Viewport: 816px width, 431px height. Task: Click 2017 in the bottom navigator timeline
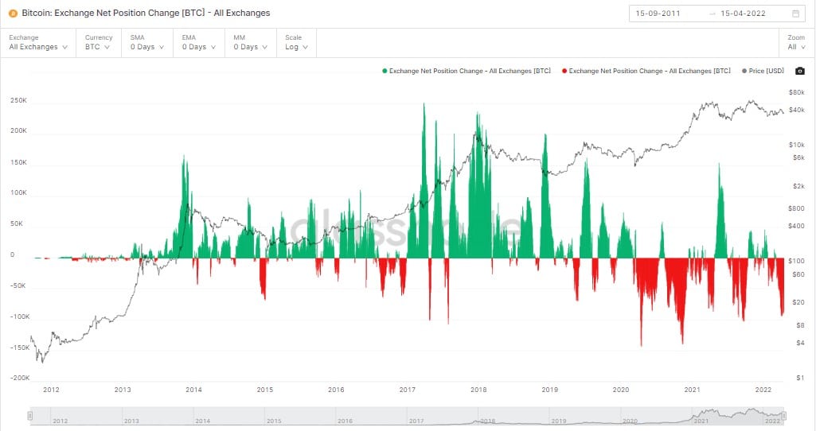click(416, 420)
